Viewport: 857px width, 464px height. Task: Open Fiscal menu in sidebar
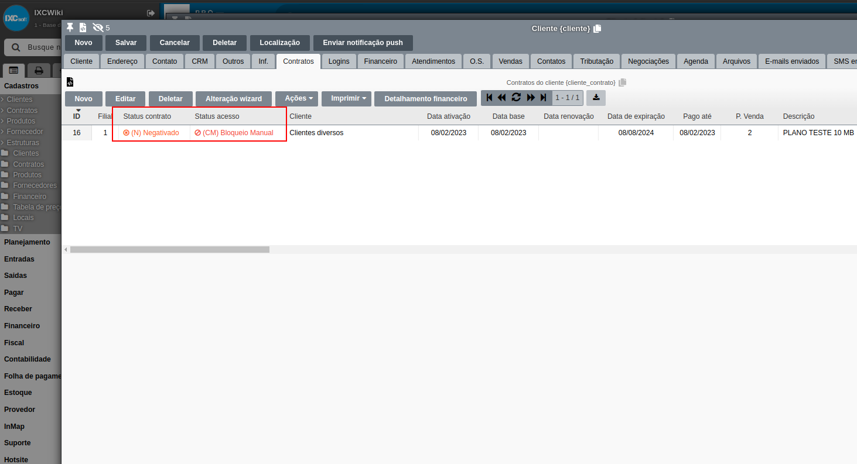pyautogui.click(x=14, y=343)
